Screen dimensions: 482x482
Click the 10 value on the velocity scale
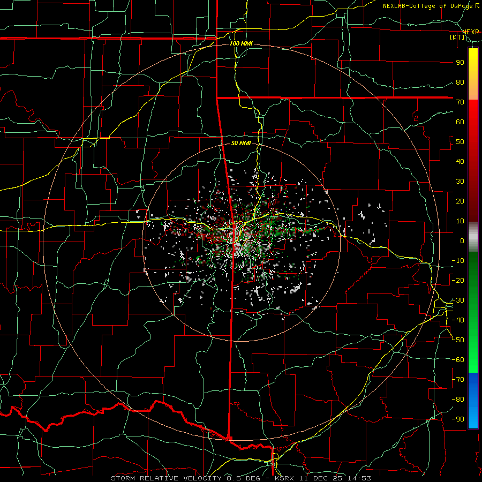[x=460, y=221]
